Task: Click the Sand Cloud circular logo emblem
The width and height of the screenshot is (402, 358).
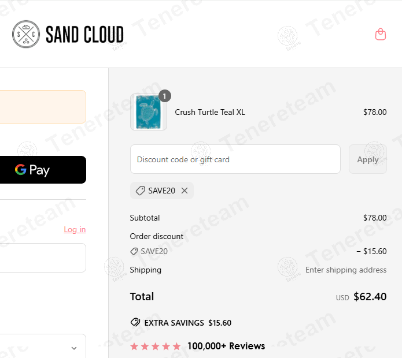Action: (26, 35)
